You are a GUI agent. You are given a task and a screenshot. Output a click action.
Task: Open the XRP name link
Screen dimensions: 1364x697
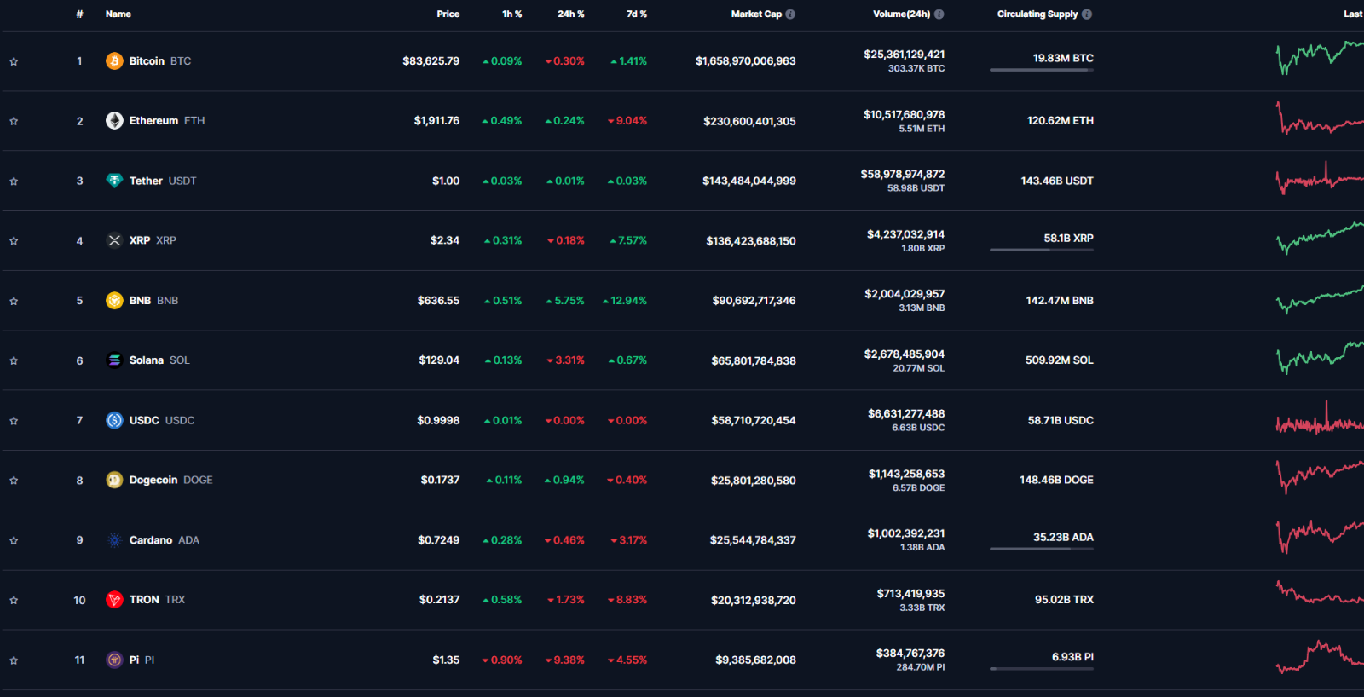pos(153,240)
